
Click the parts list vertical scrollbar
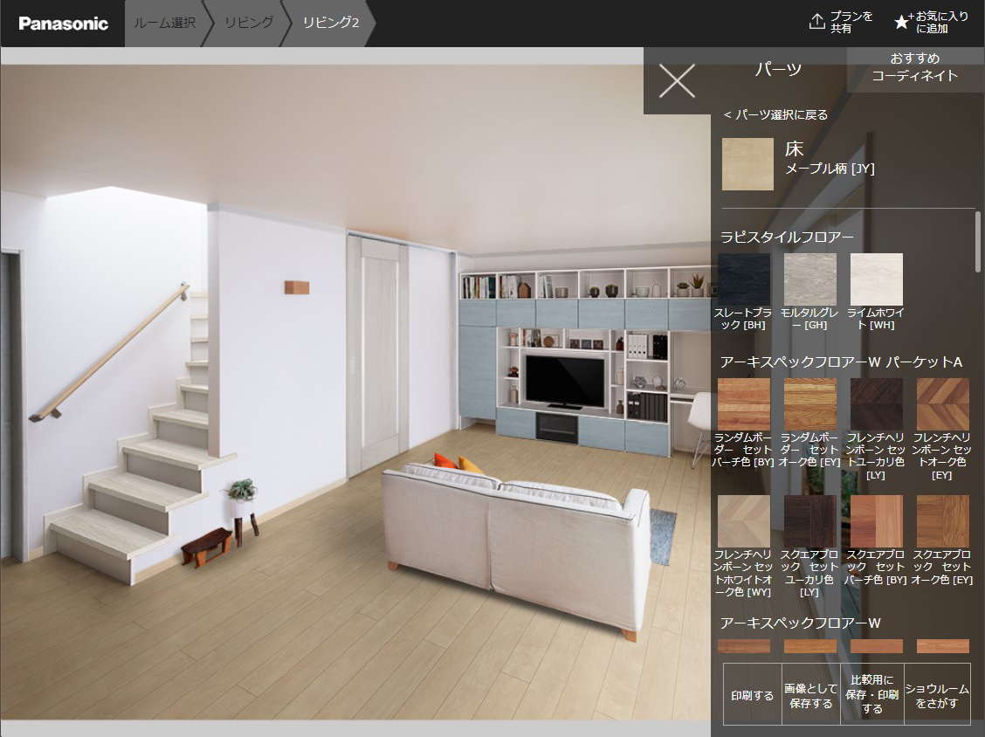(x=977, y=241)
